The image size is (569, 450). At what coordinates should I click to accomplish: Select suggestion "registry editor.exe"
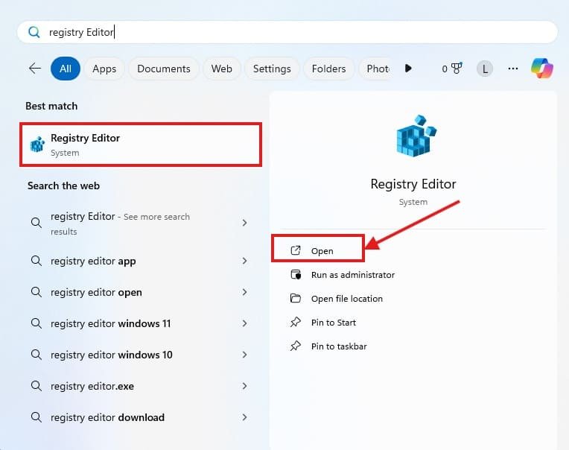[141, 386]
